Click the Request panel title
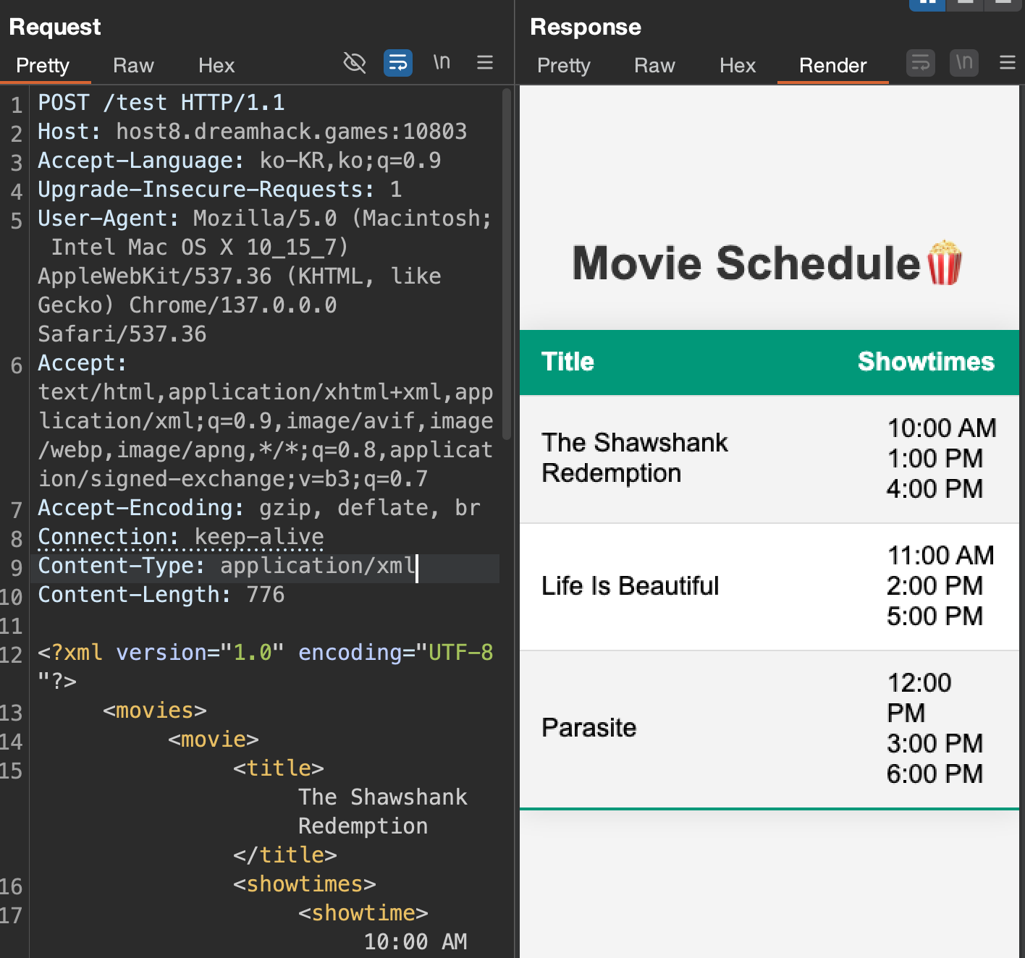The image size is (1025, 958). [x=55, y=27]
